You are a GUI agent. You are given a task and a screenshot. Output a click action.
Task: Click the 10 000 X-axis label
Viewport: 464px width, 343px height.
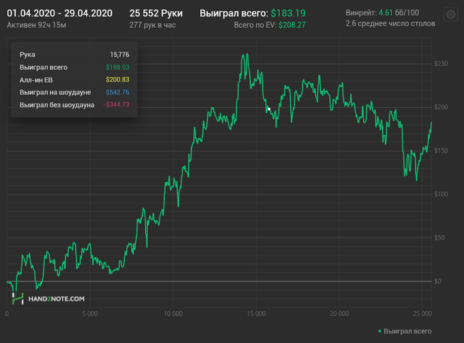172,313
